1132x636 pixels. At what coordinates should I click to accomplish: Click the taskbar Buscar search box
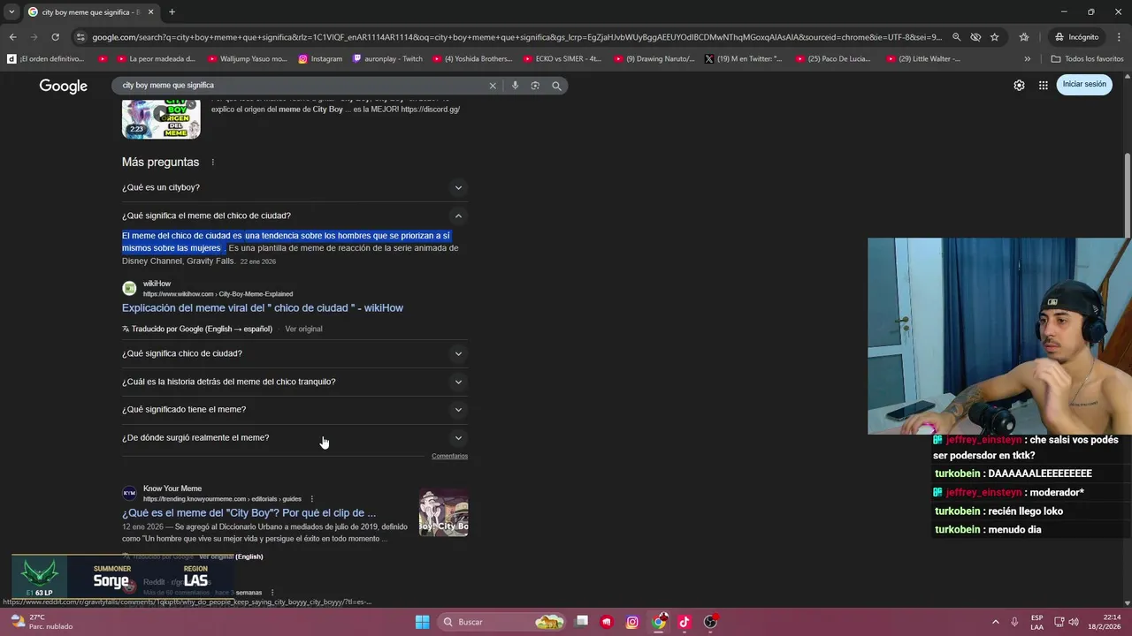click(x=502, y=622)
